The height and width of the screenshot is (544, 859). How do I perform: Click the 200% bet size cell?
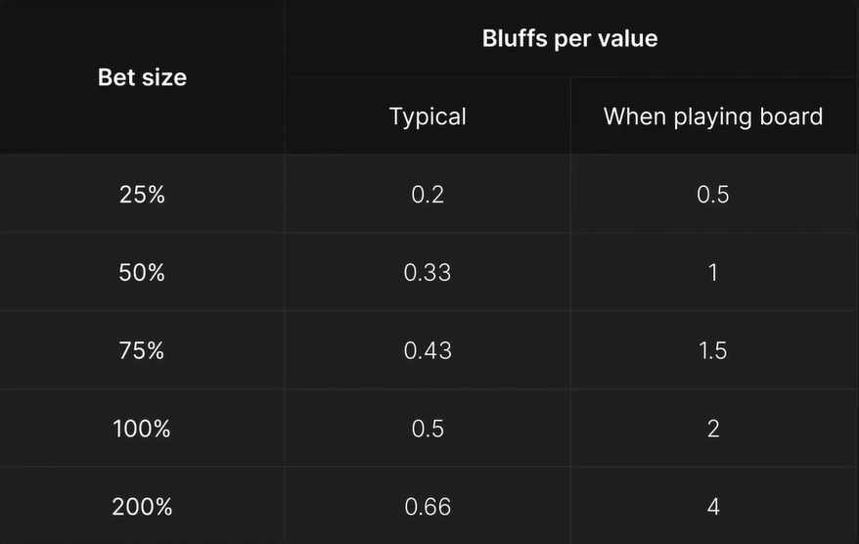tap(142, 506)
